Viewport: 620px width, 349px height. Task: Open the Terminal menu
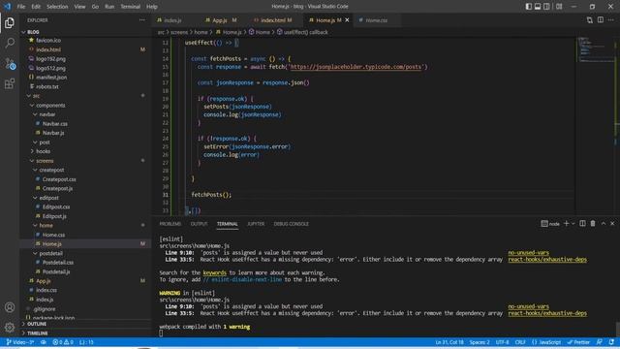pyautogui.click(x=130, y=7)
